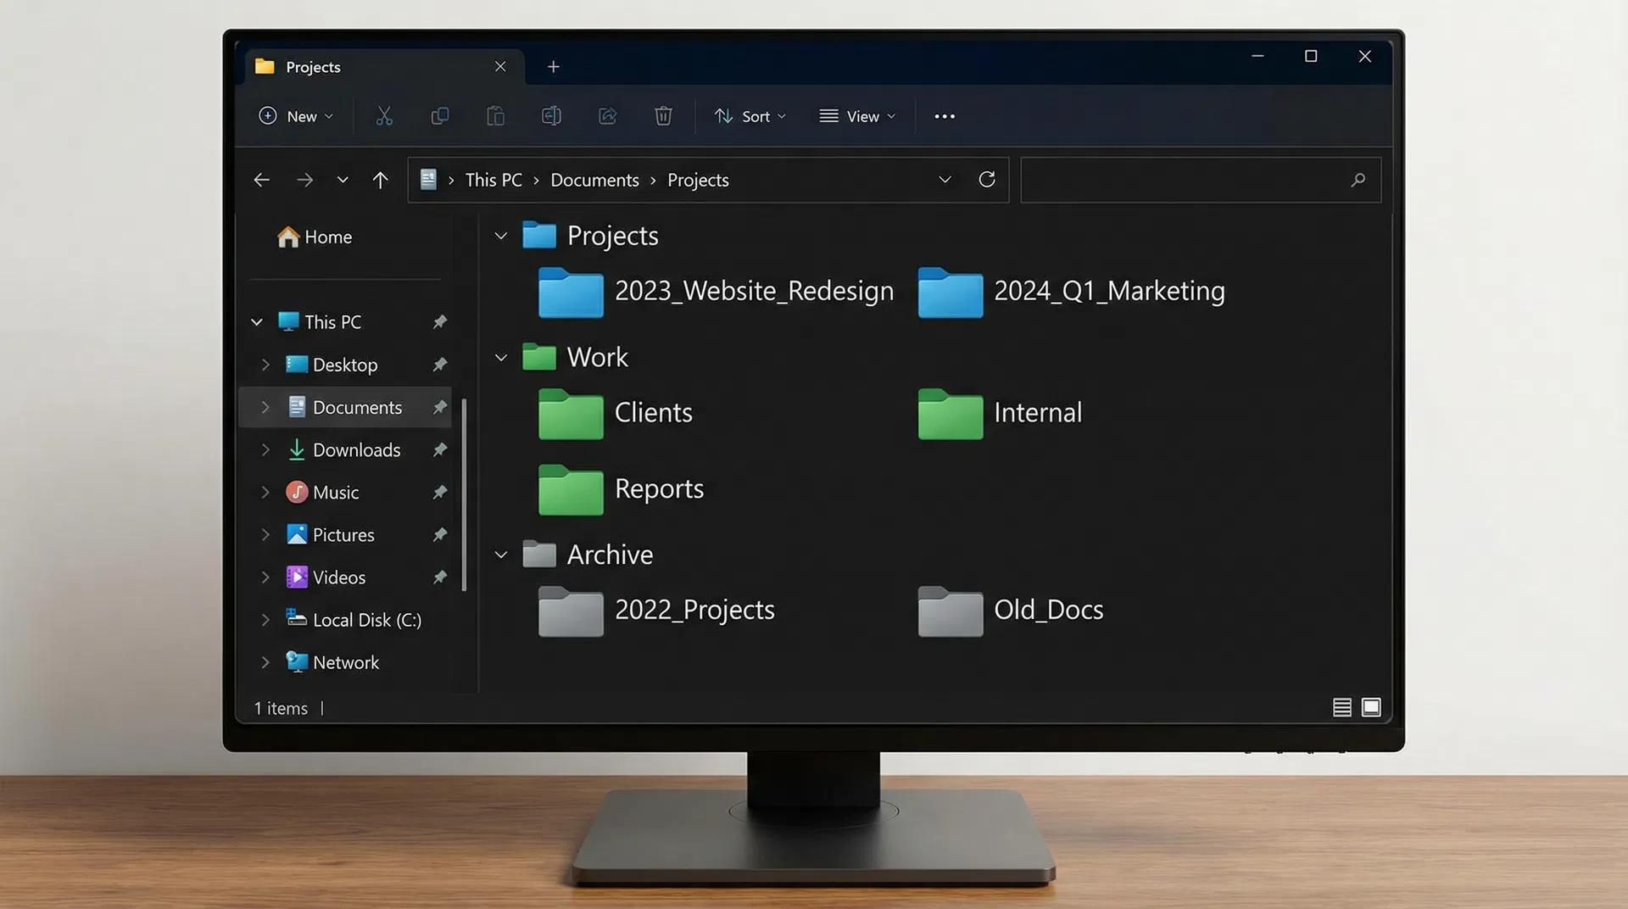Open the See more menu
1628x909 pixels.
944,116
